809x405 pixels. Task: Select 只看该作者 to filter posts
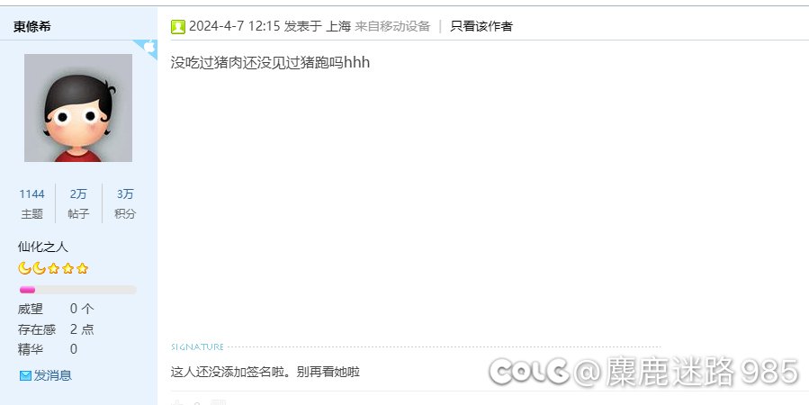(481, 26)
